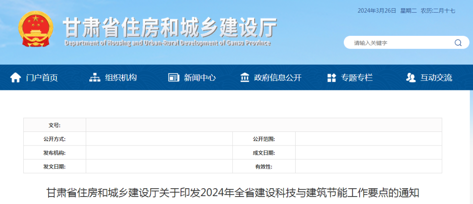Click the 公开范围 table label
The image size is (473, 204).
pos(264,139)
